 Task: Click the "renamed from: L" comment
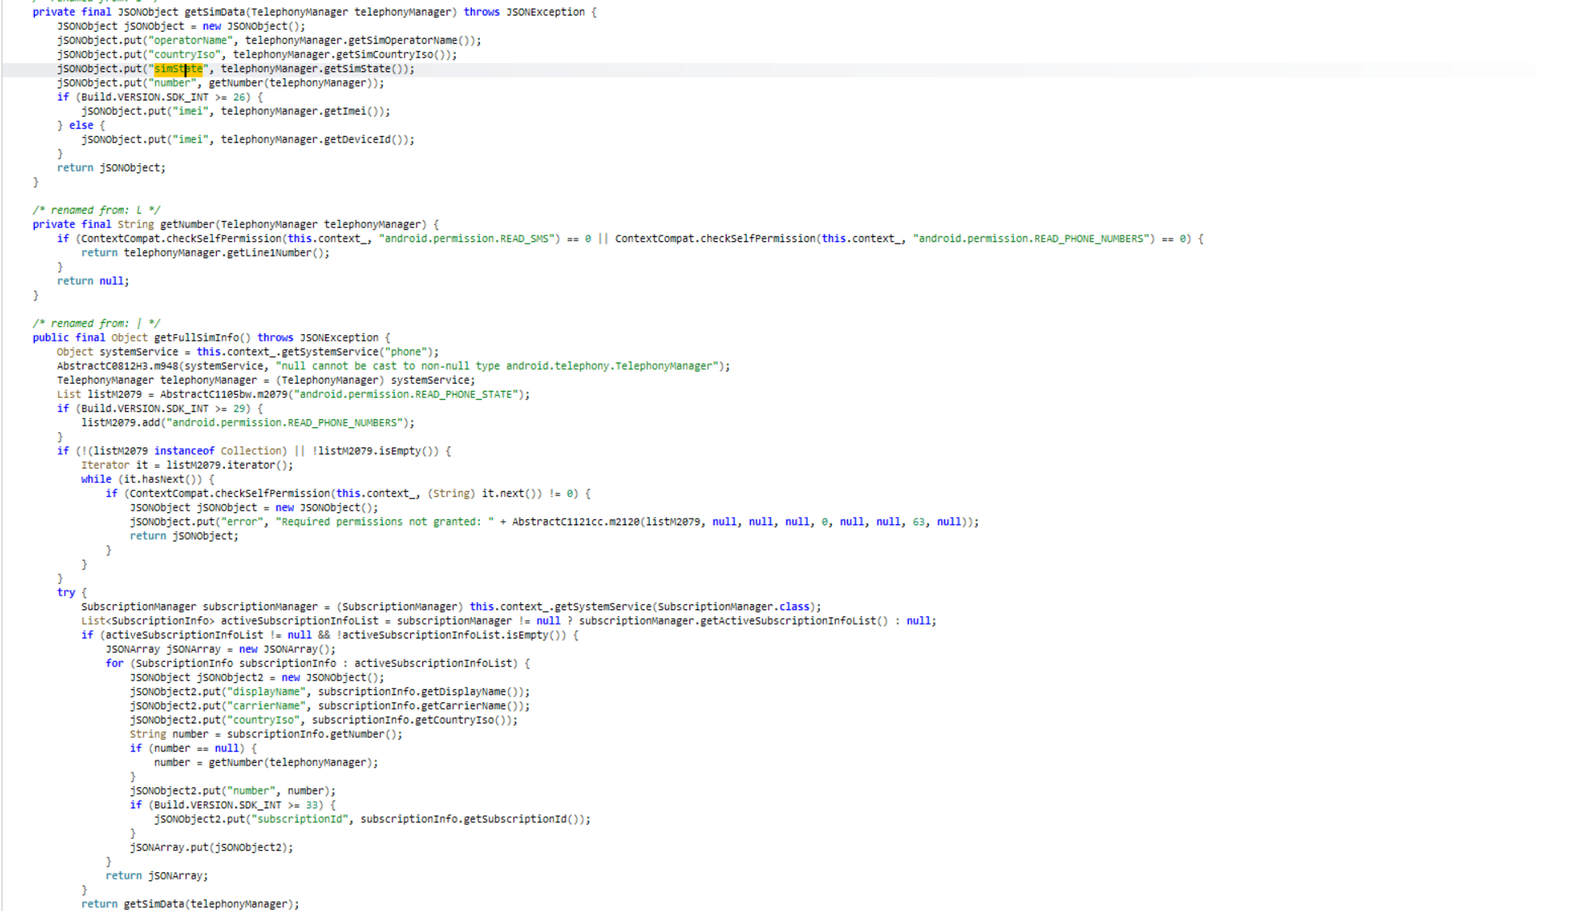point(96,210)
